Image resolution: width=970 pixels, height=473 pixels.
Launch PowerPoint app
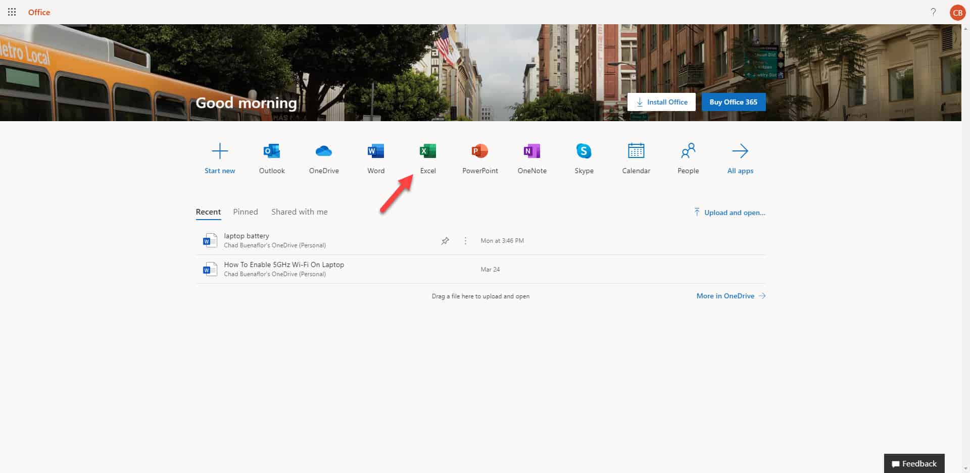(x=480, y=159)
